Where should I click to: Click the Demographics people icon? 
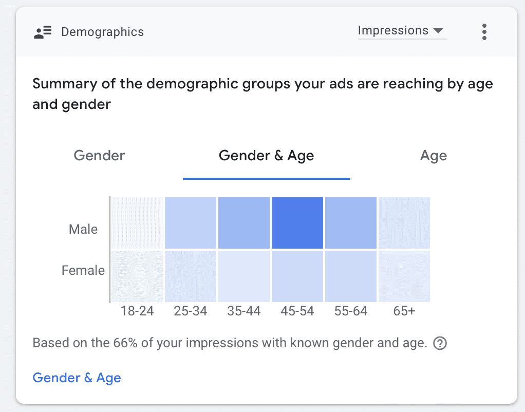point(43,32)
